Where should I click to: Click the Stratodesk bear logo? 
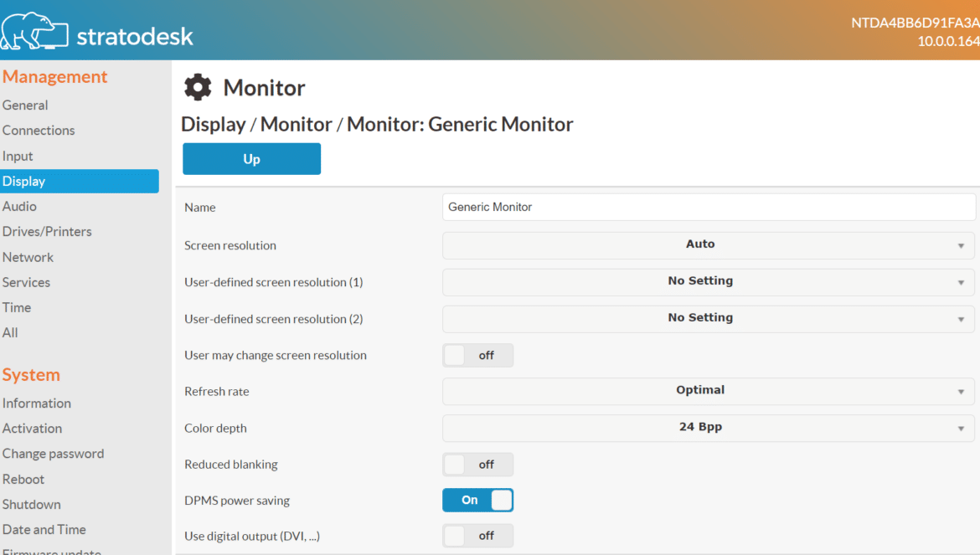(34, 31)
